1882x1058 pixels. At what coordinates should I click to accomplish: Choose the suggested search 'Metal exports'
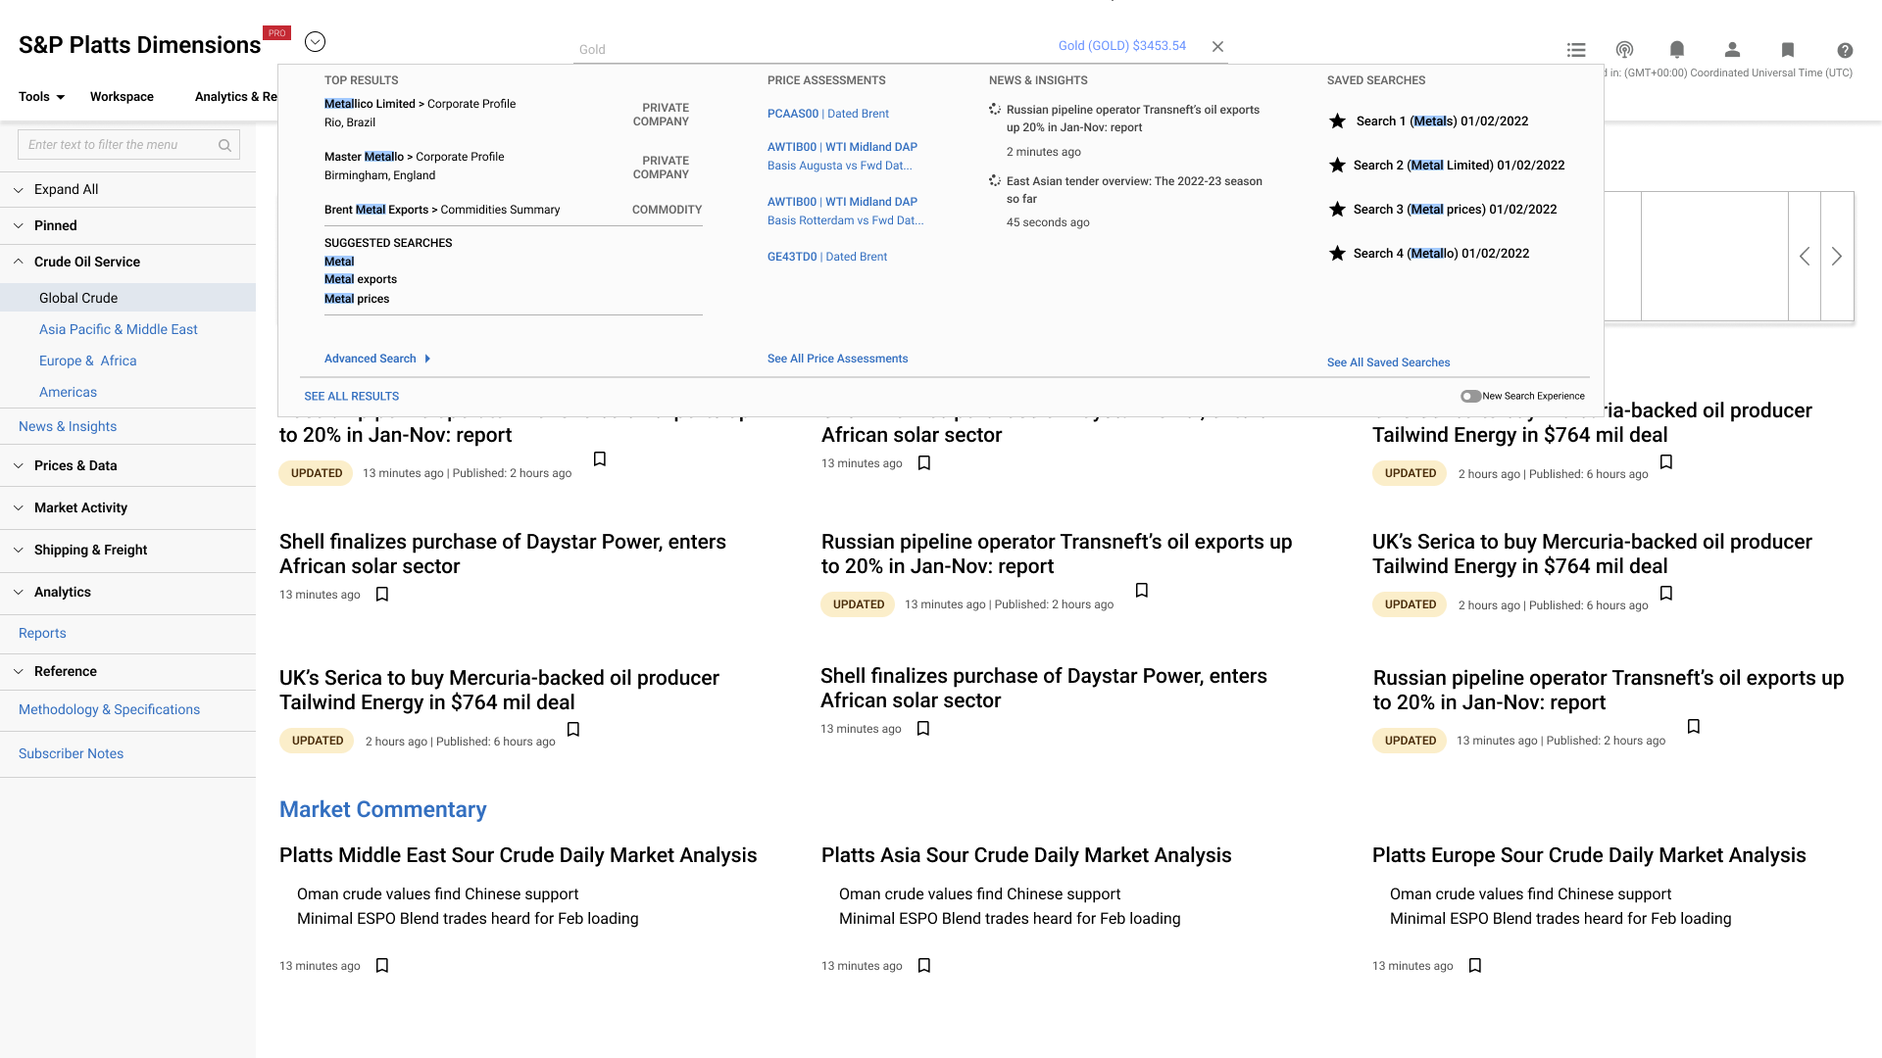point(361,279)
